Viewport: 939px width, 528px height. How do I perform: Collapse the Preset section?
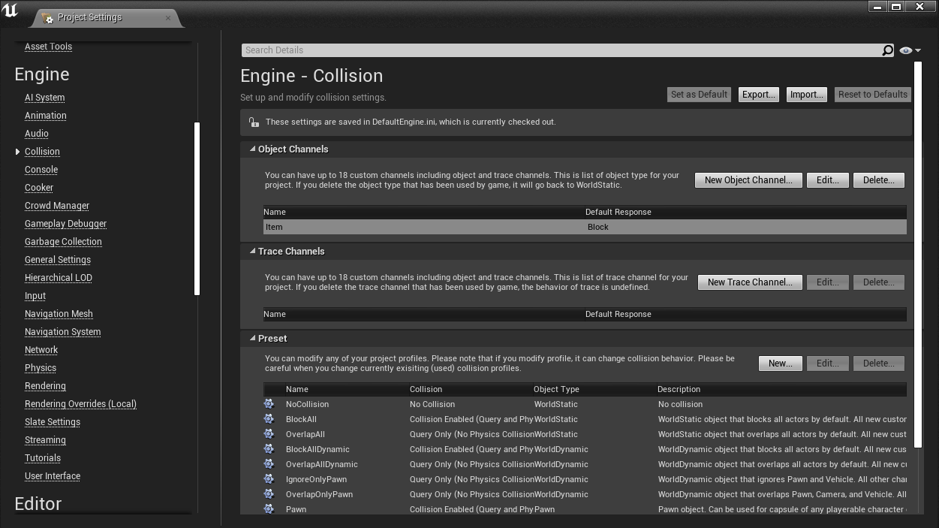coord(253,338)
